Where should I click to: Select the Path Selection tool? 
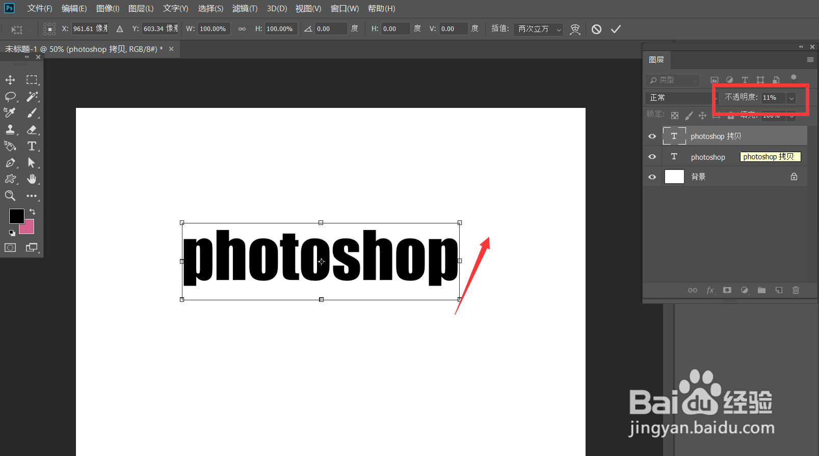coord(32,163)
